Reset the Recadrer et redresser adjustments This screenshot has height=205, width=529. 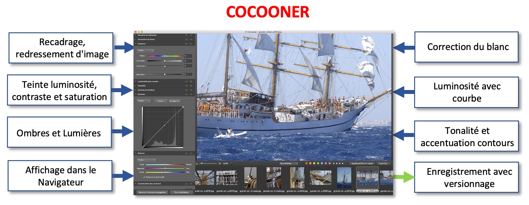(x=186, y=35)
